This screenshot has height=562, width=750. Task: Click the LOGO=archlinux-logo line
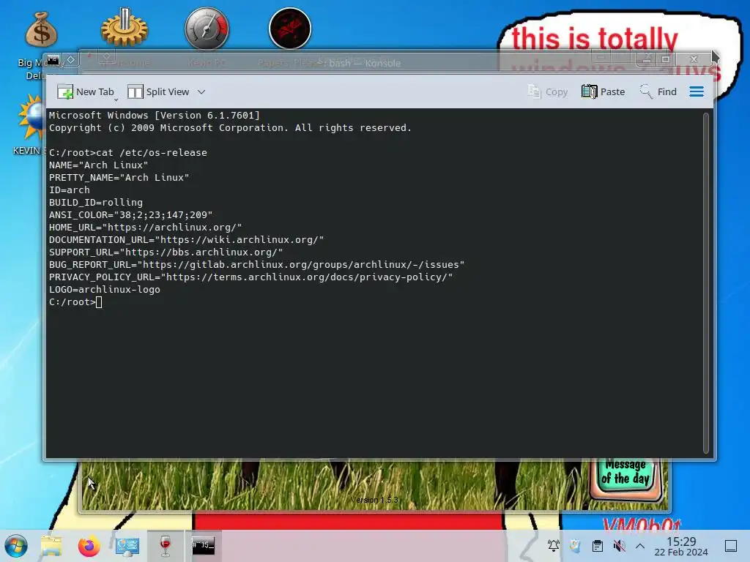click(x=105, y=290)
